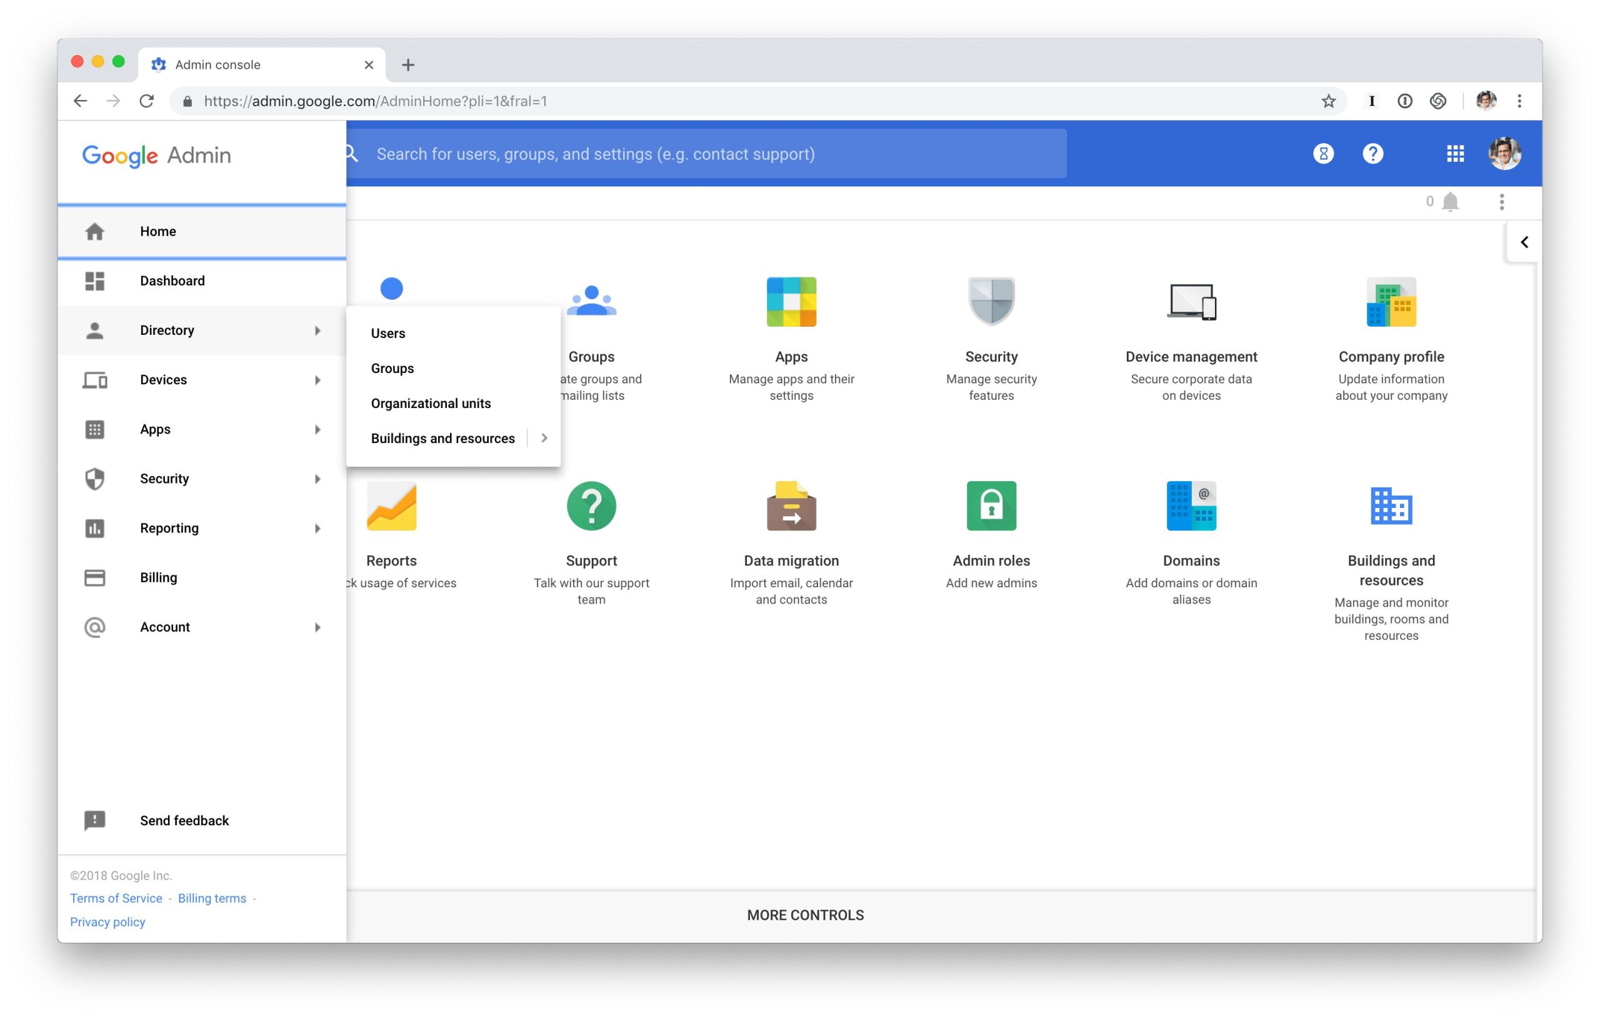This screenshot has height=1019, width=1600.
Task: Open the Company profile building icon
Action: pos(1391,302)
